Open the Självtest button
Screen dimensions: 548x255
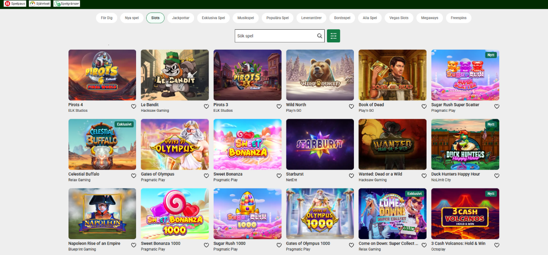coord(40,3)
